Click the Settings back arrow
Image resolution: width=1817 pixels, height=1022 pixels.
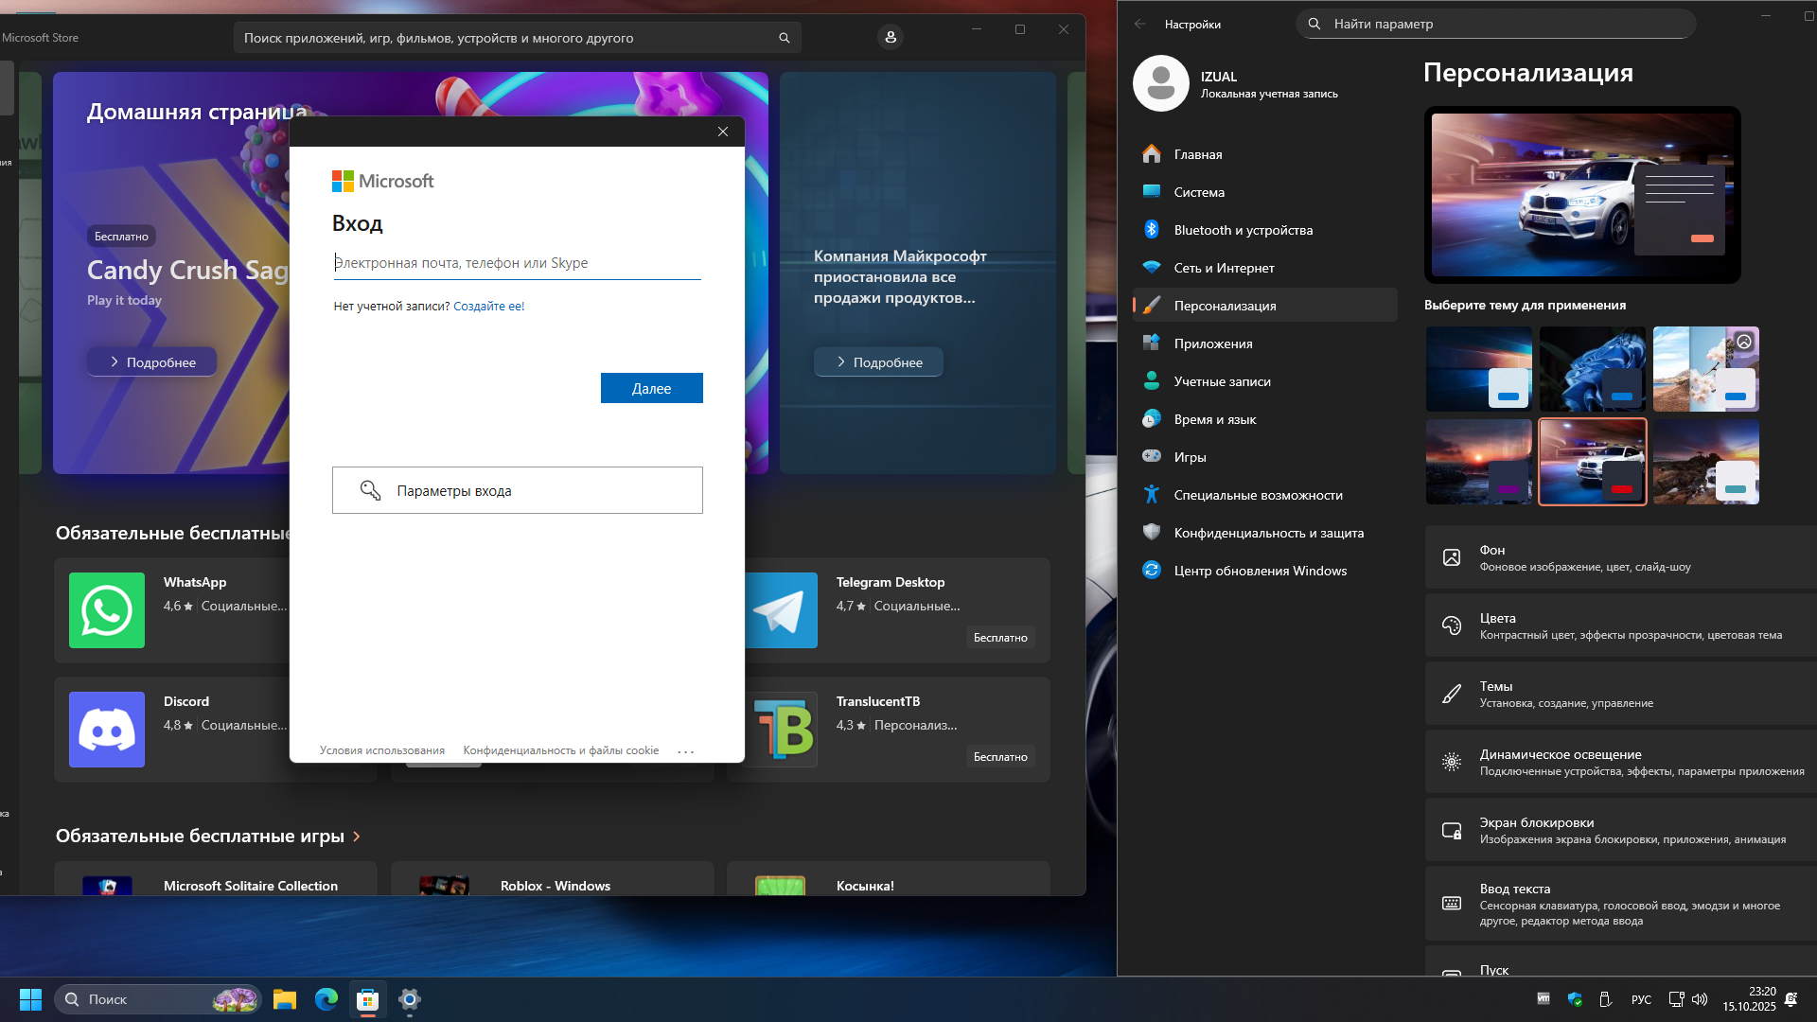[x=1140, y=25]
